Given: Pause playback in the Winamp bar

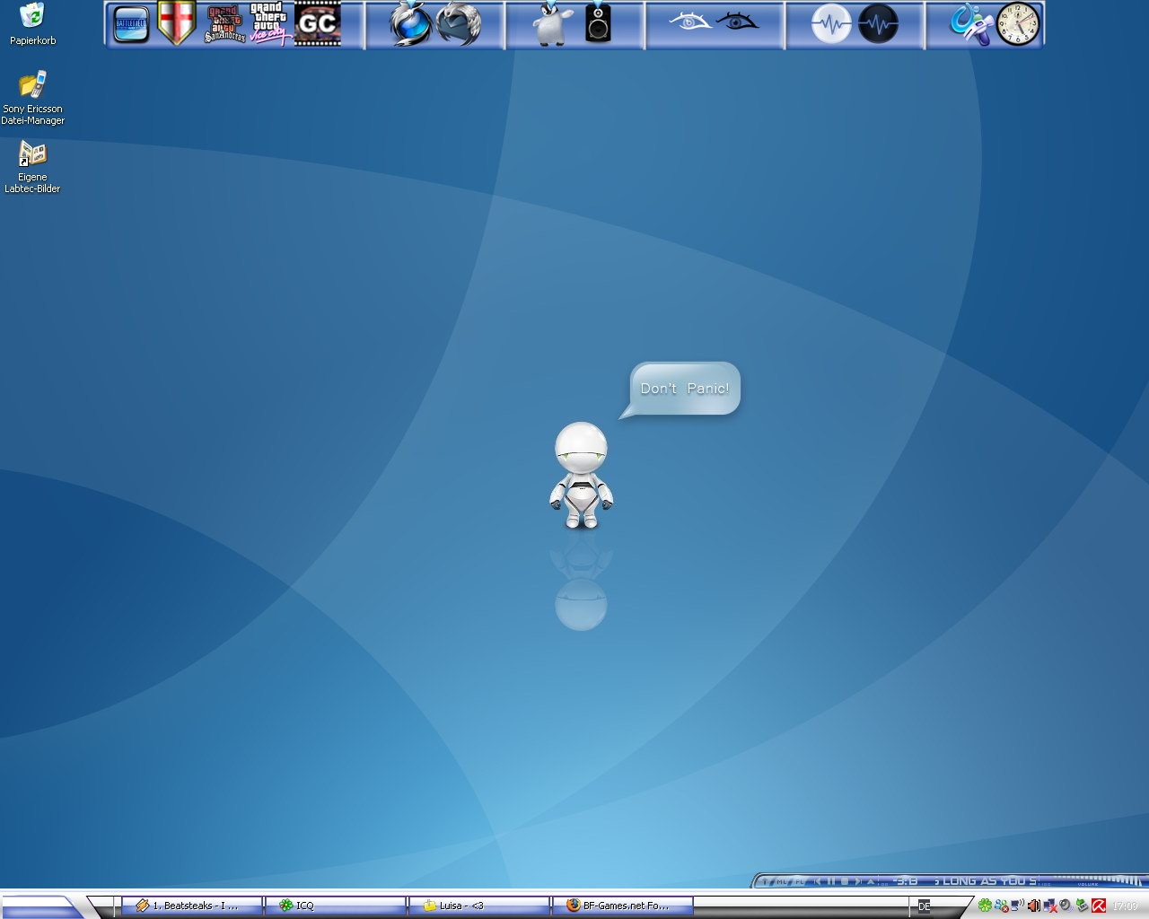Looking at the screenshot, I should (831, 881).
